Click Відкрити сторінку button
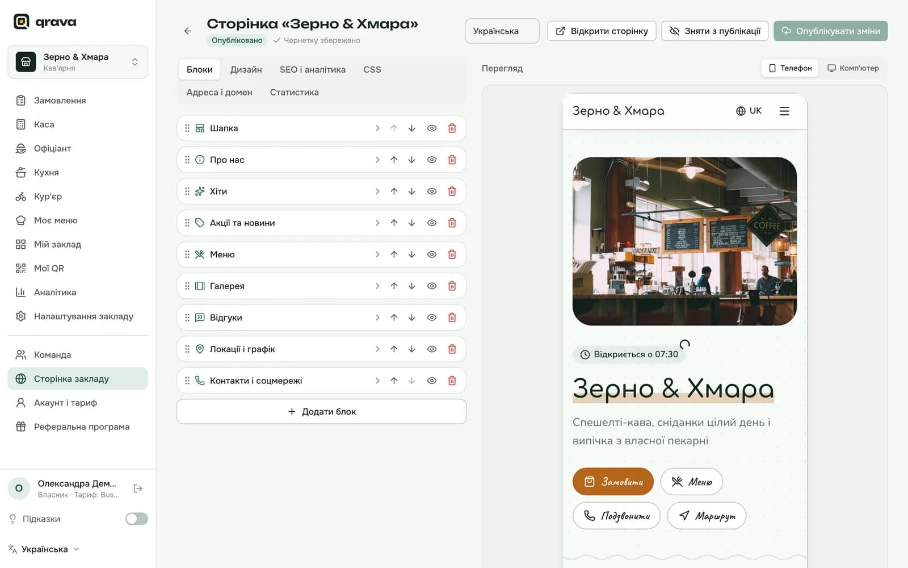908x568 pixels. coord(602,31)
